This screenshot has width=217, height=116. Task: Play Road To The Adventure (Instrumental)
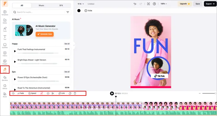click(x=15, y=89)
